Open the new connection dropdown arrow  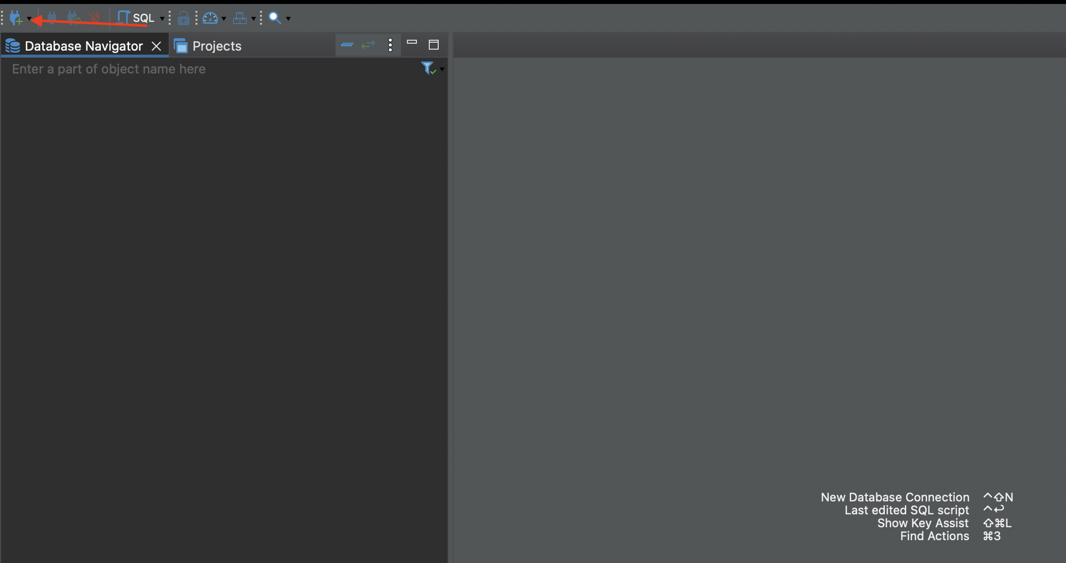point(29,18)
